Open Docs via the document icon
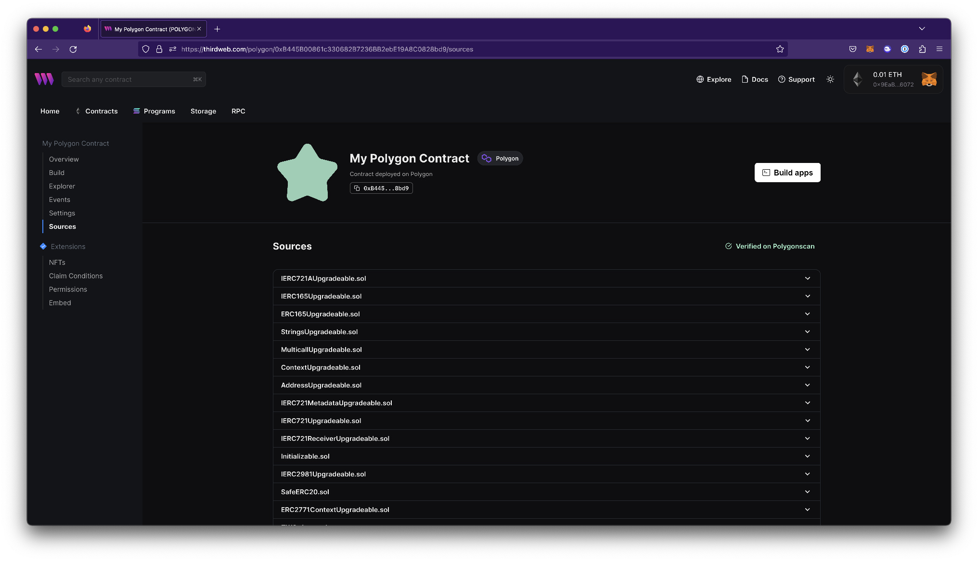 pyautogui.click(x=744, y=79)
